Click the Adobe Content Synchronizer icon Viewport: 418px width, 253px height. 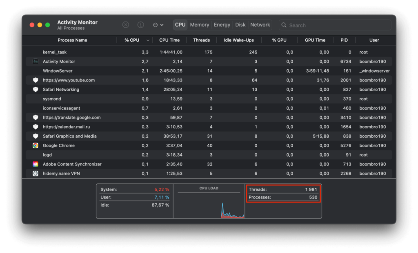click(36, 164)
